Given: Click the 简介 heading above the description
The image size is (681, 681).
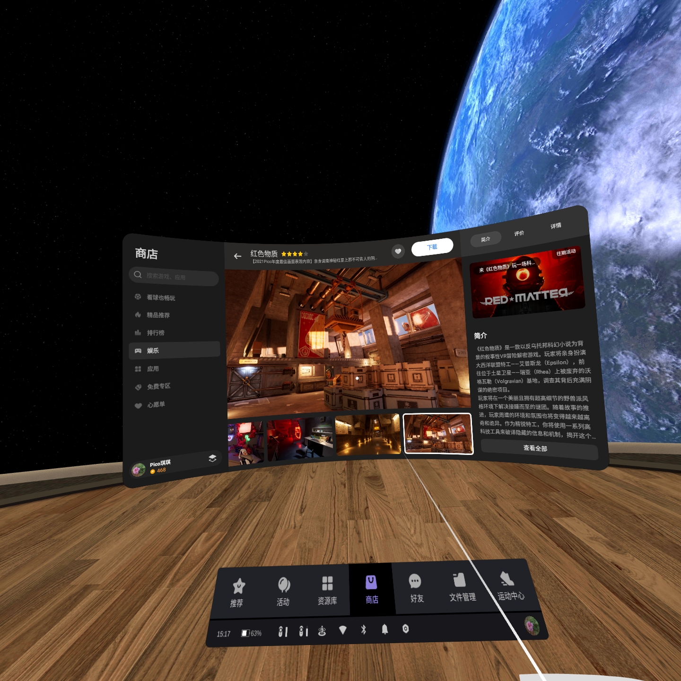Looking at the screenshot, I should [480, 336].
